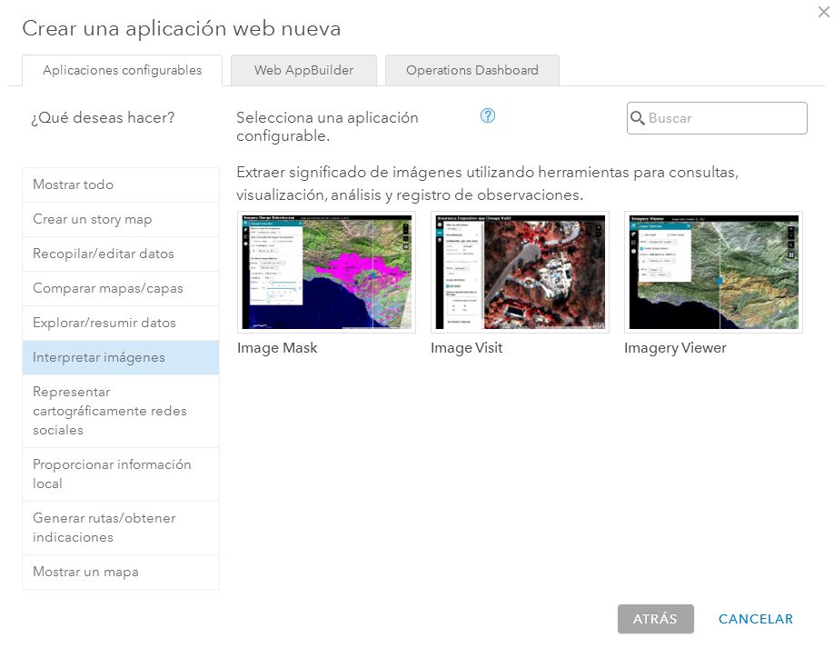
Task: Select the Crear un story map category
Action: click(x=121, y=219)
